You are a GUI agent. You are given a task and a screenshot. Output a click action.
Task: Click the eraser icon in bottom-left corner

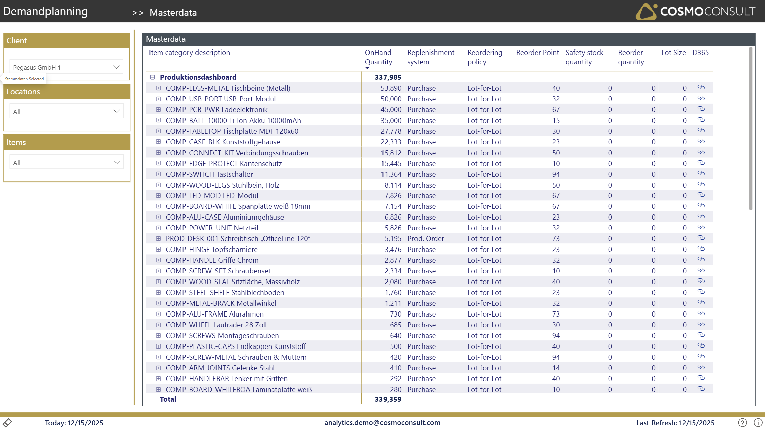(7, 422)
